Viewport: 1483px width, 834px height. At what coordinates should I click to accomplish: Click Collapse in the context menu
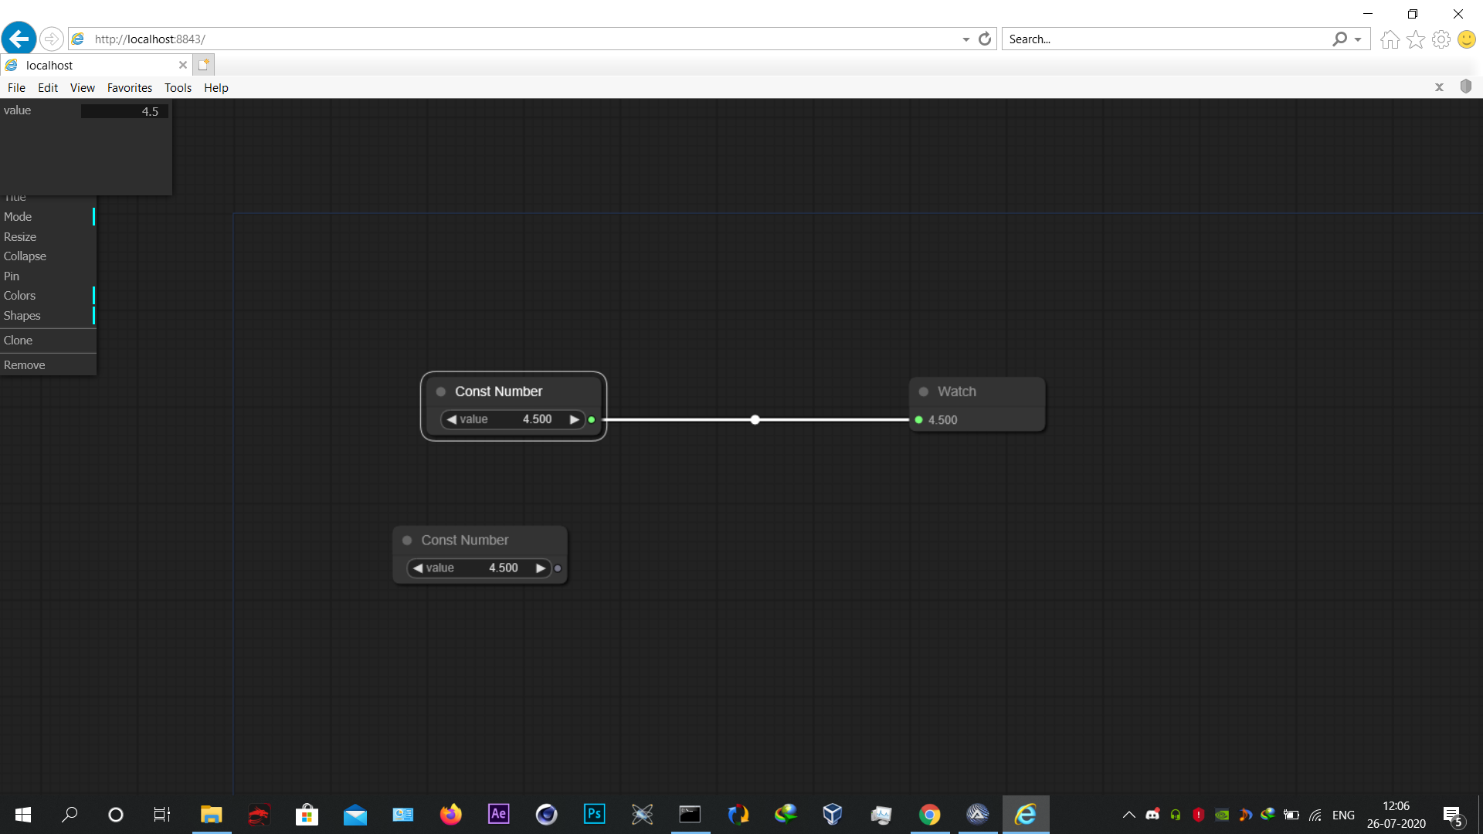[x=25, y=256]
